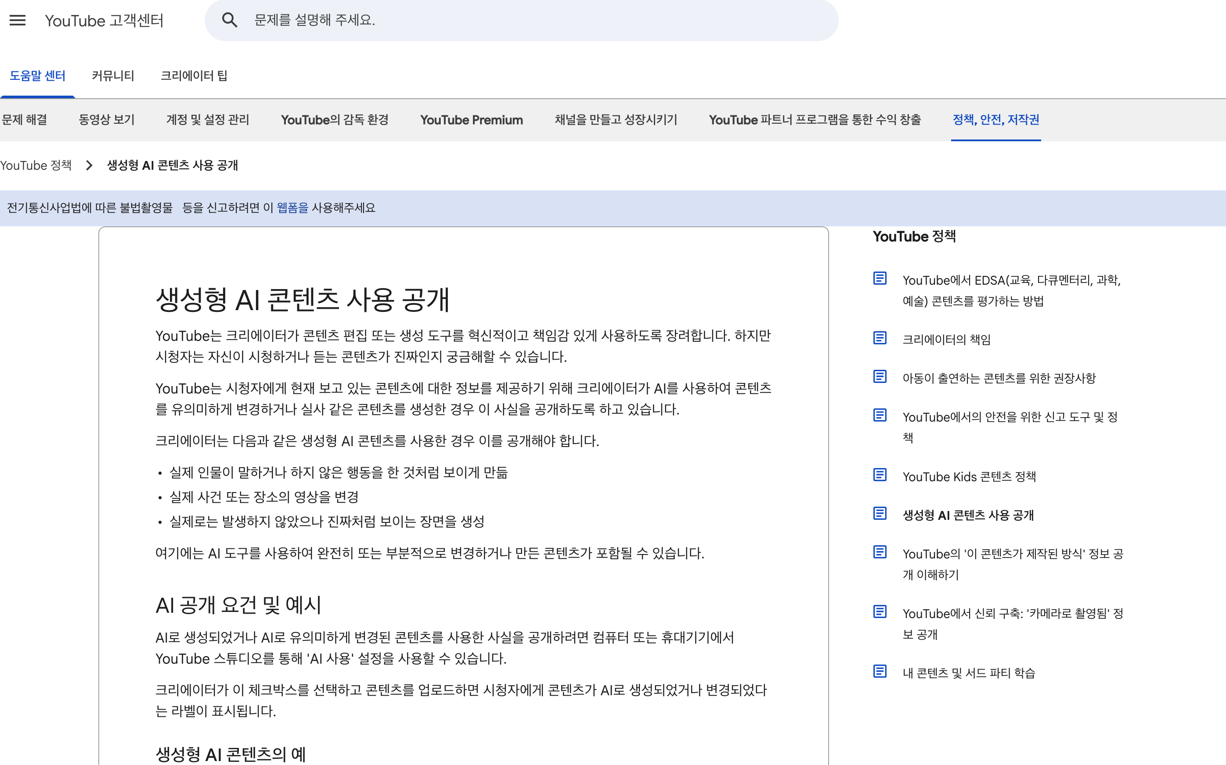Open YouTube 파트너 프로그램을 통한 수익 창출 category

815,120
